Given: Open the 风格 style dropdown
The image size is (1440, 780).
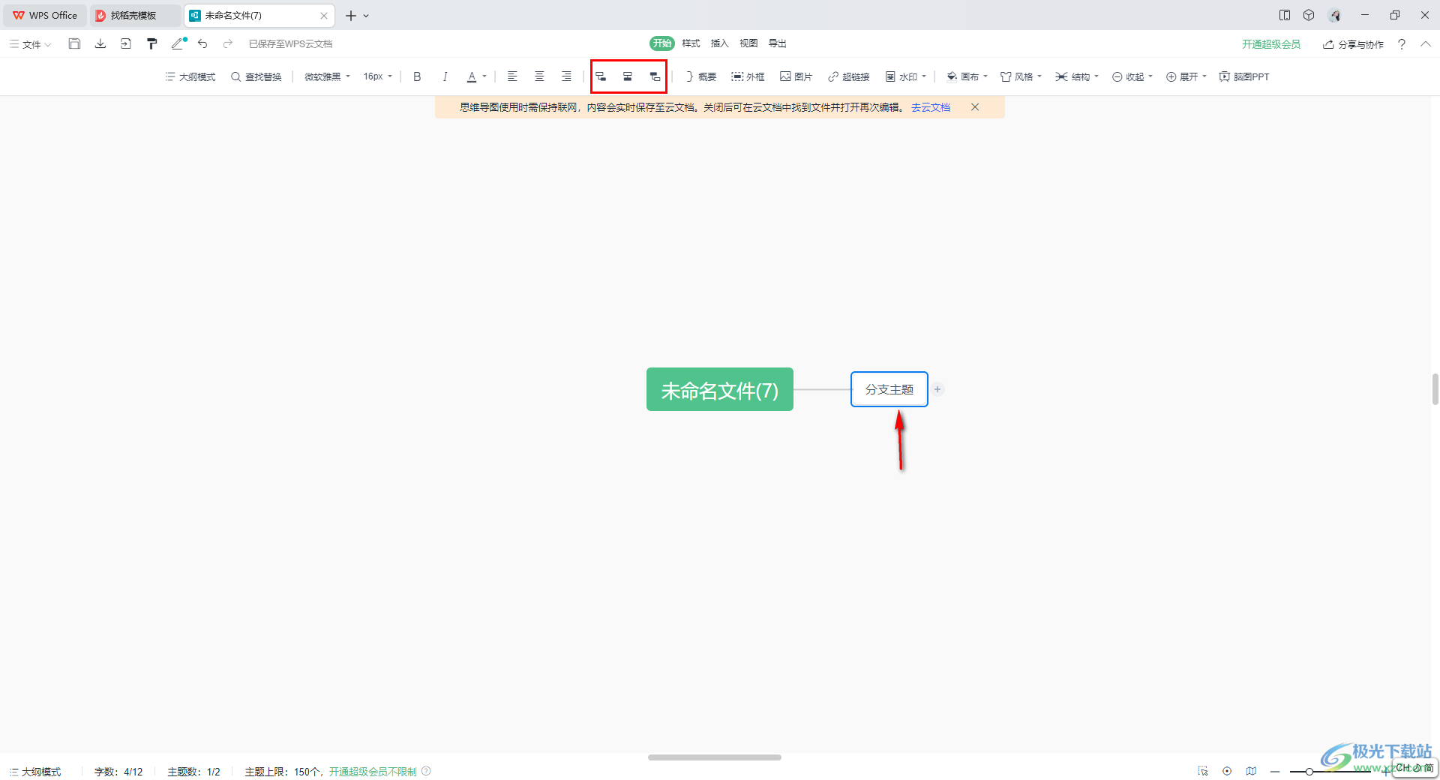Looking at the screenshot, I should click(1021, 76).
